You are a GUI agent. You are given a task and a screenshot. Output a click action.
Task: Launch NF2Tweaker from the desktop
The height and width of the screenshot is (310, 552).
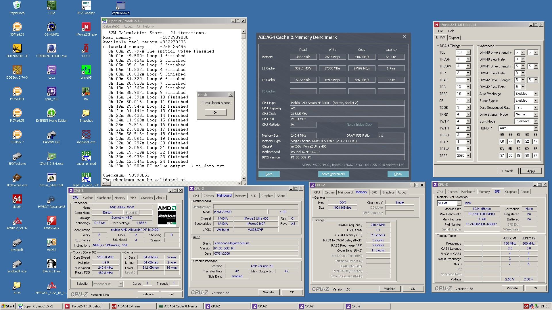86,8
